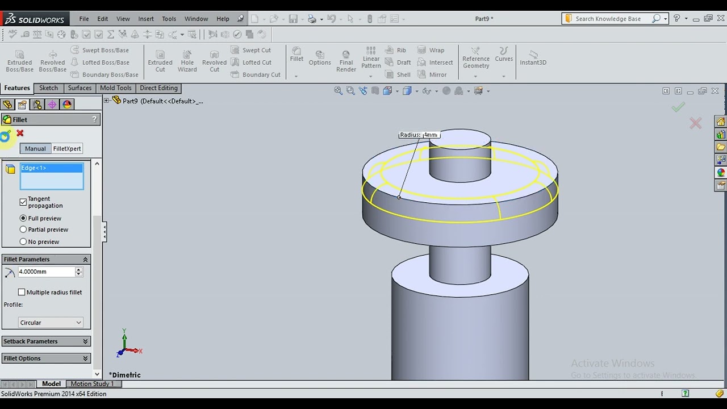Open the Insert menu
This screenshot has width=727, height=409.
click(x=146, y=19)
